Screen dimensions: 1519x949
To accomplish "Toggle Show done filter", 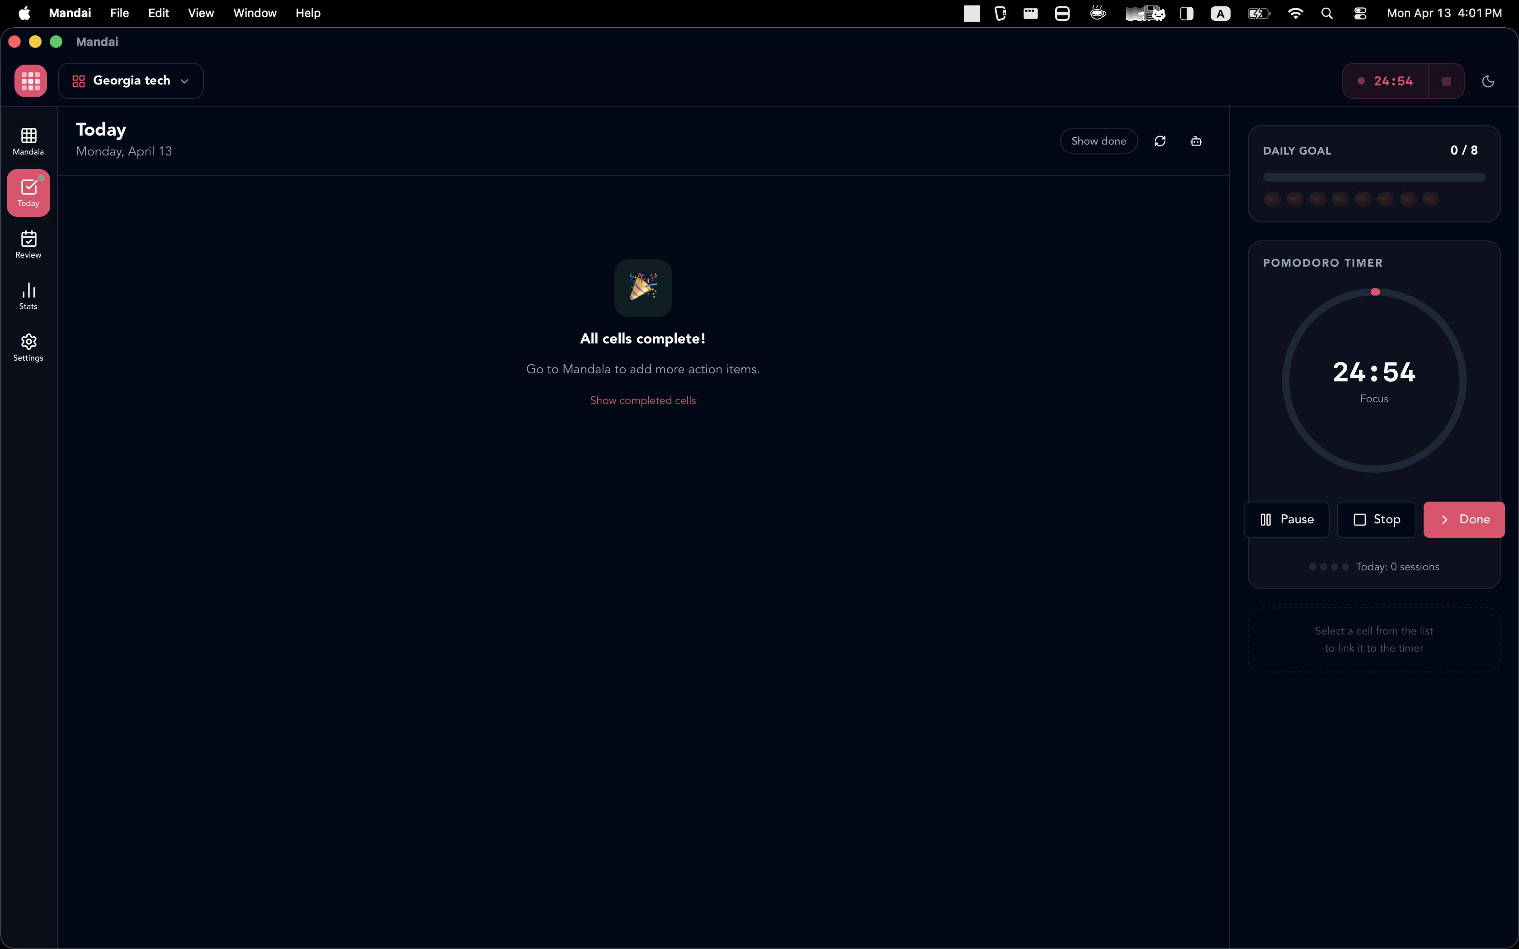I will tap(1099, 141).
